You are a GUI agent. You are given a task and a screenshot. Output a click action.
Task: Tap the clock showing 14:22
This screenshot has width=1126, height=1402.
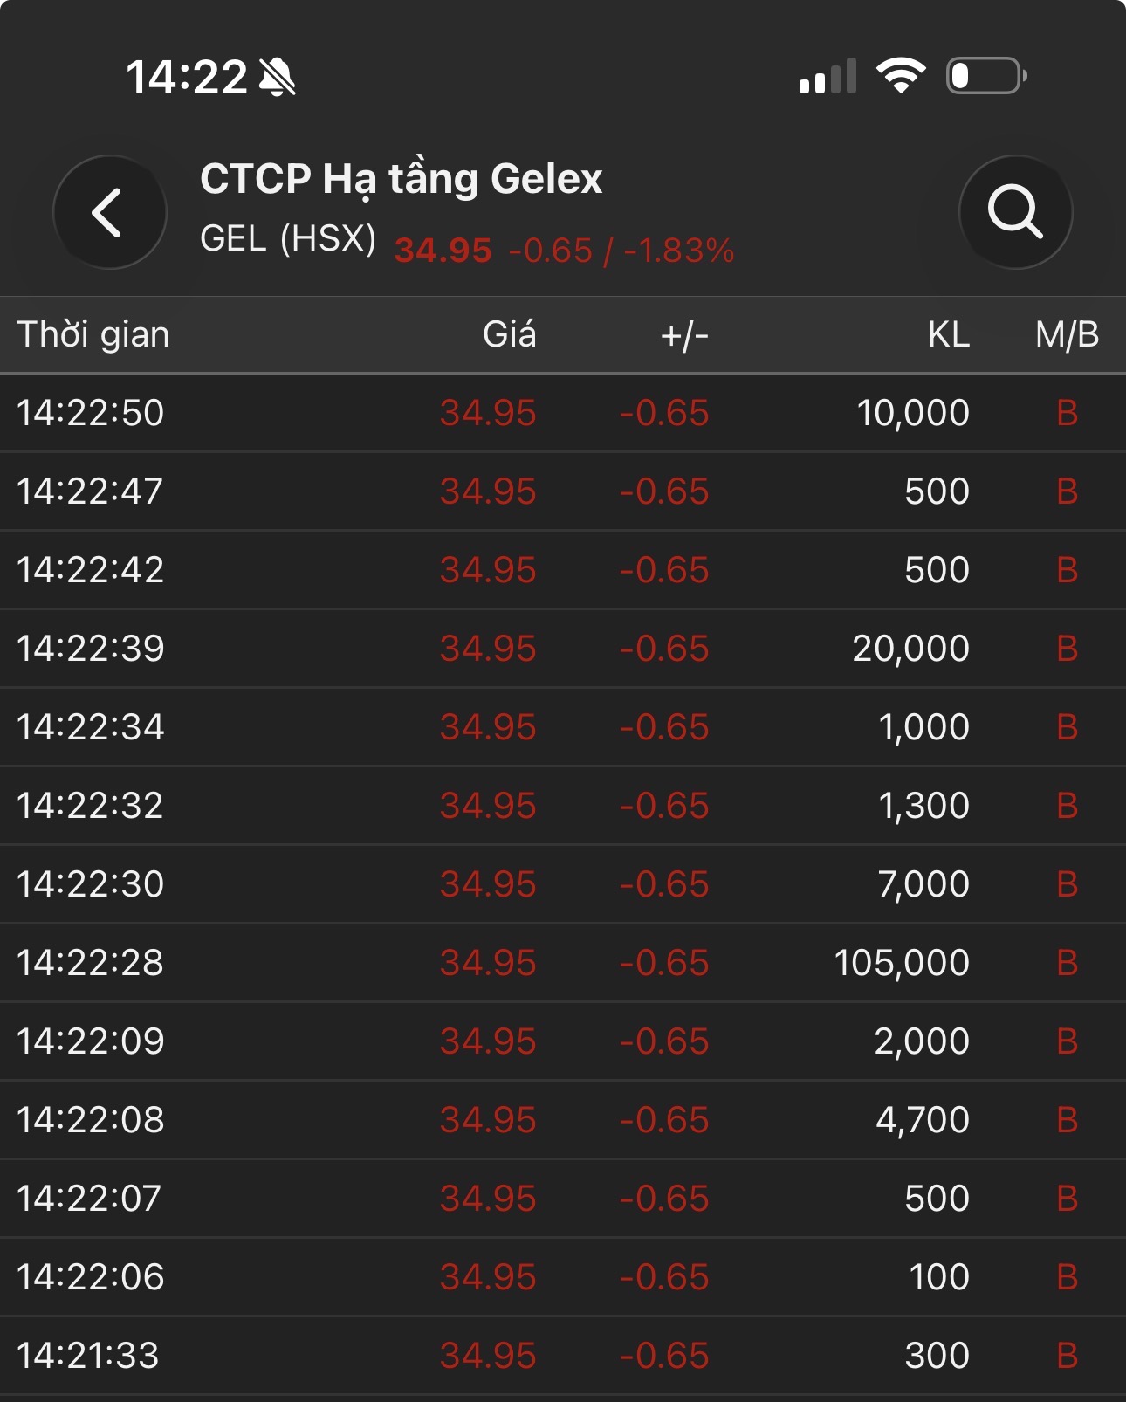pos(187,77)
